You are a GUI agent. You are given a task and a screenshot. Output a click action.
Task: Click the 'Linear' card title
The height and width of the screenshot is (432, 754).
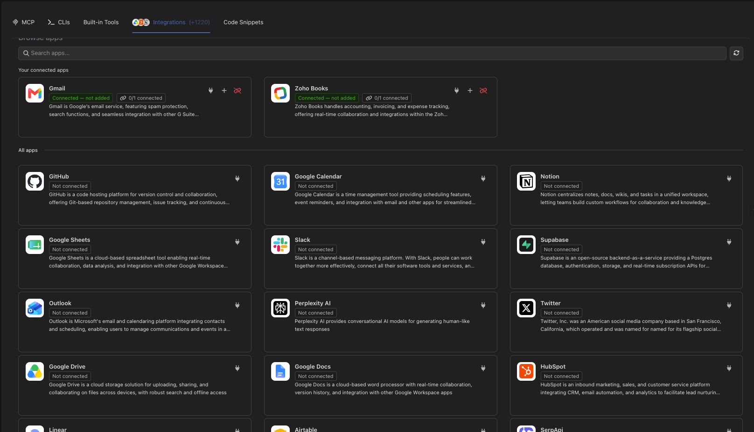[58, 429]
